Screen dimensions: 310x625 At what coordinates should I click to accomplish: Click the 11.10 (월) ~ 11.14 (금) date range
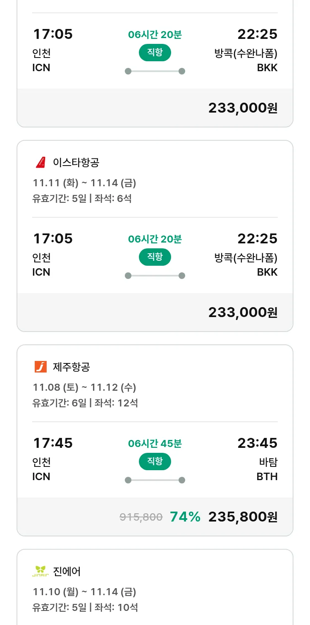pyautogui.click(x=84, y=592)
